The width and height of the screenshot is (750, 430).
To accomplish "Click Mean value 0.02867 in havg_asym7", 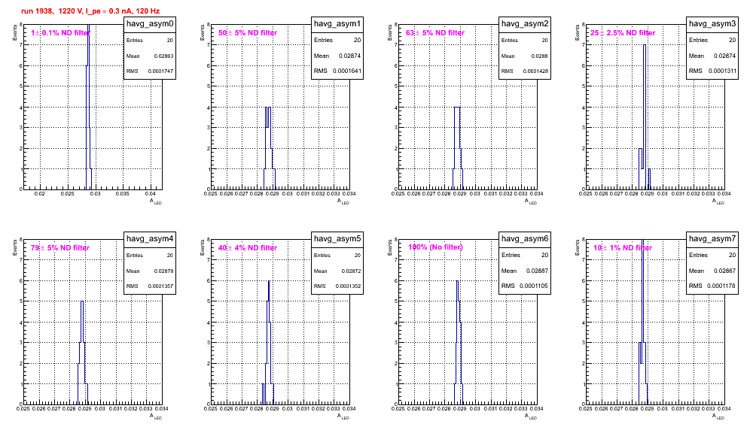I will tap(724, 271).
